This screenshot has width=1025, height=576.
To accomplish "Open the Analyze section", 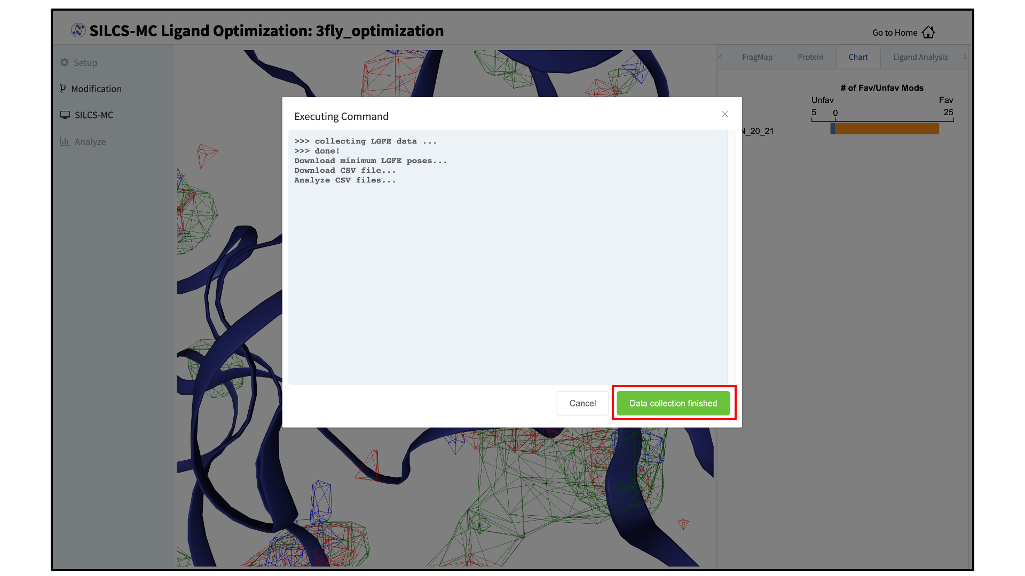I will [x=83, y=141].
